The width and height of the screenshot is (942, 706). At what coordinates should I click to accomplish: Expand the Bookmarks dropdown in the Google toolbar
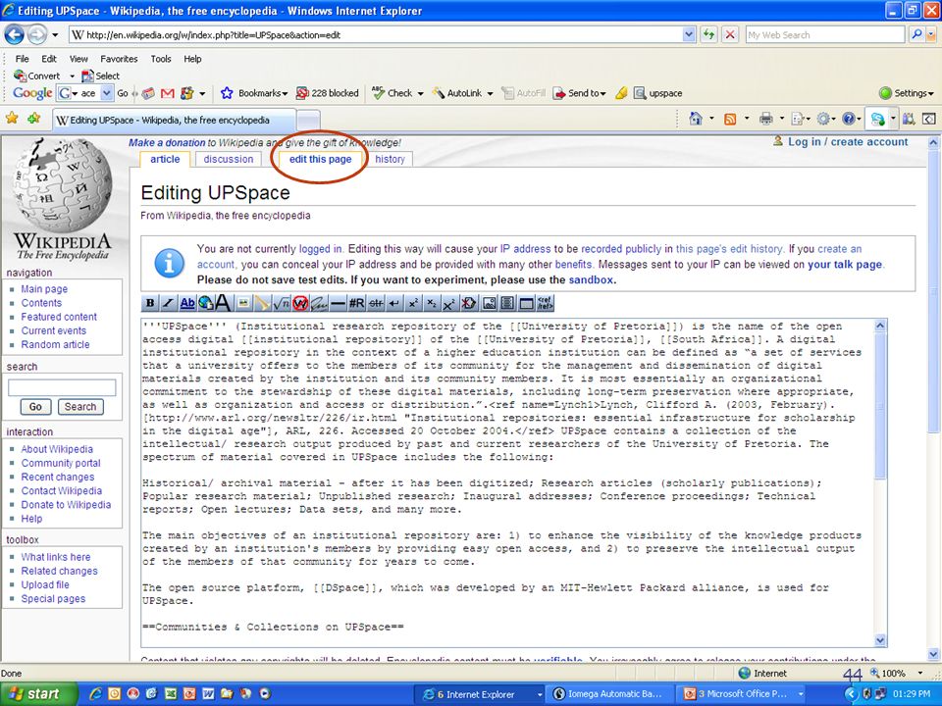tap(285, 94)
